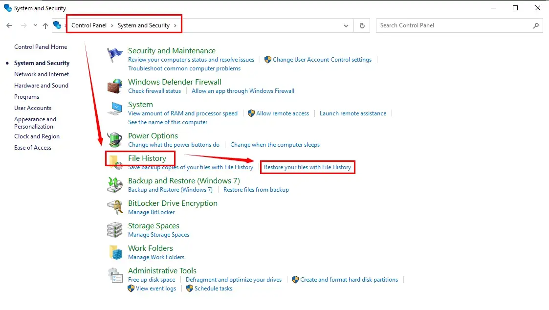Click Schedule tasks
The width and height of the screenshot is (549, 310).
[x=213, y=288]
